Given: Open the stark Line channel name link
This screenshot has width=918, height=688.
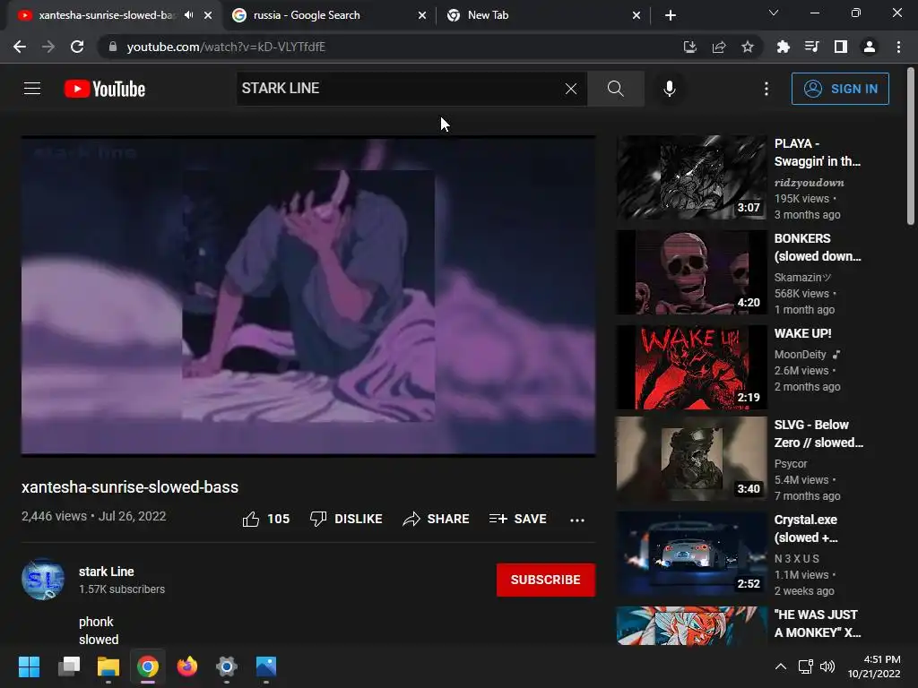Looking at the screenshot, I should [x=106, y=572].
